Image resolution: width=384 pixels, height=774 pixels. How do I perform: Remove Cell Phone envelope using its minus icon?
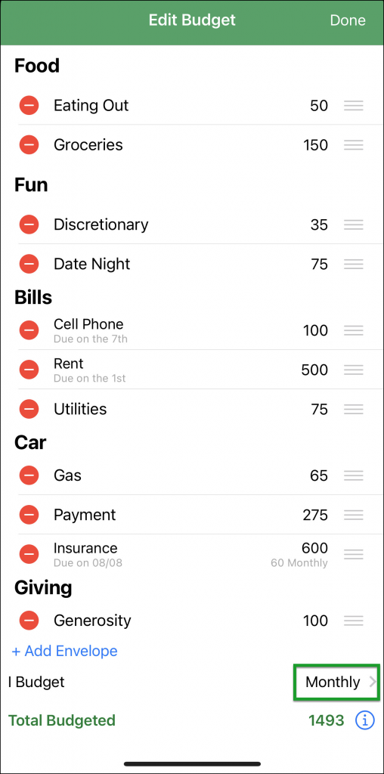click(x=29, y=330)
